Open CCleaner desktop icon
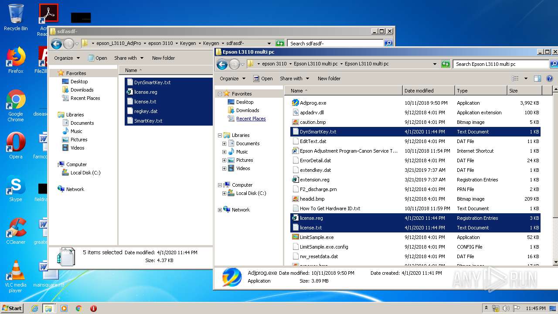This screenshot has height=314, width=558. click(16, 231)
